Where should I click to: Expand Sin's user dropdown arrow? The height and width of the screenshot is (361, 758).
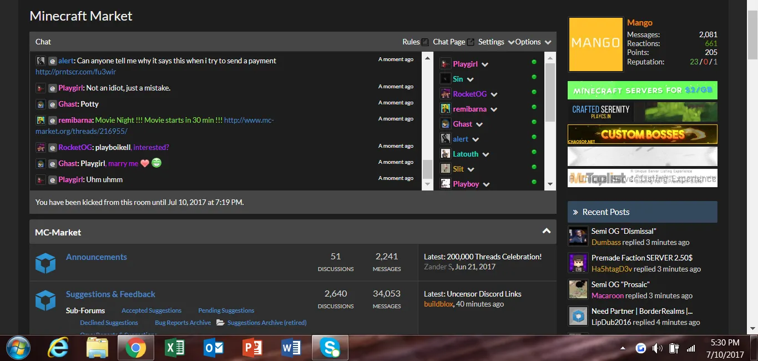(x=470, y=79)
